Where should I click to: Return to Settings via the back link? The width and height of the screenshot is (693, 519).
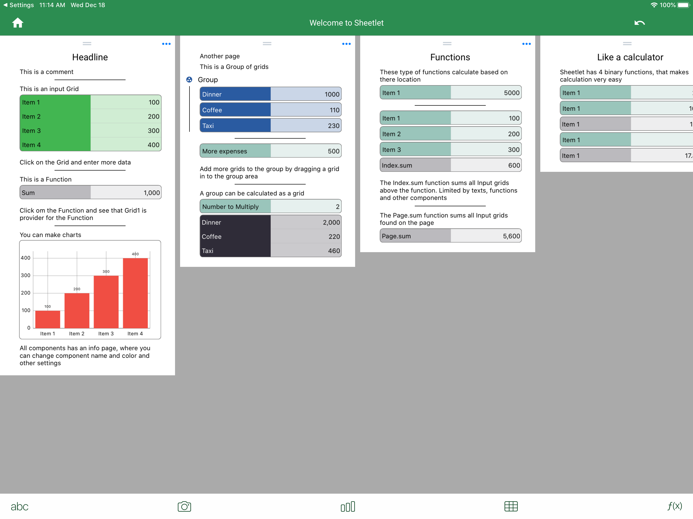pos(18,5)
